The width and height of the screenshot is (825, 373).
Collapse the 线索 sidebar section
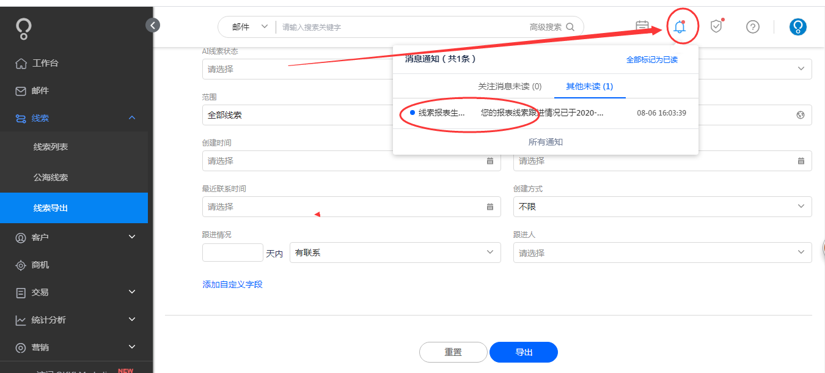[x=132, y=118]
